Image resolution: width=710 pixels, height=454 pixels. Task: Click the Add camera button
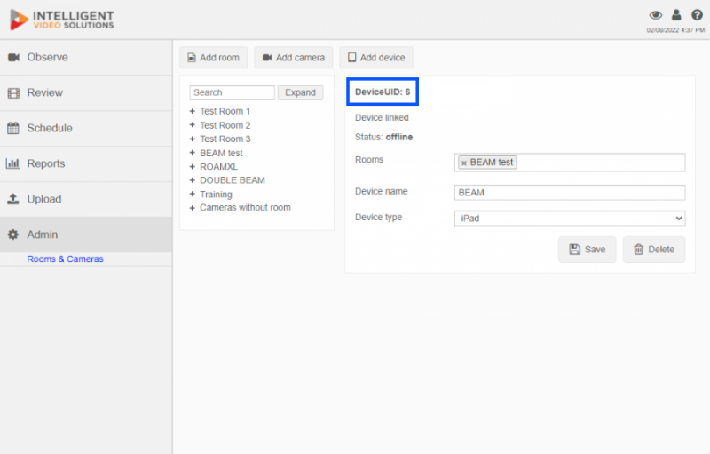[294, 58]
